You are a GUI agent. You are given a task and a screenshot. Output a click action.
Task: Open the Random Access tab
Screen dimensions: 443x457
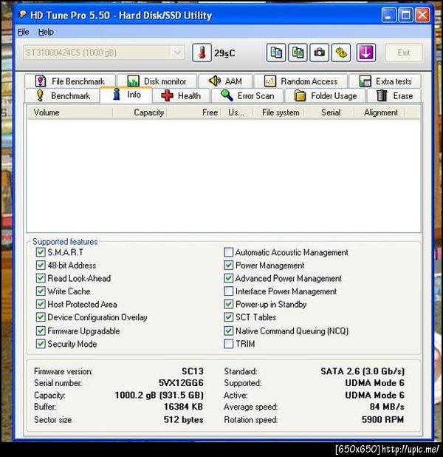pyautogui.click(x=301, y=81)
